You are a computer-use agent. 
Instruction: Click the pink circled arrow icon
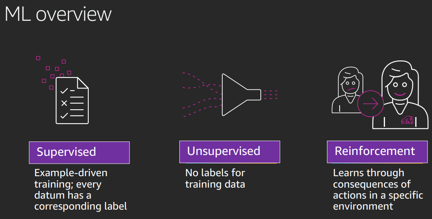(x=370, y=104)
